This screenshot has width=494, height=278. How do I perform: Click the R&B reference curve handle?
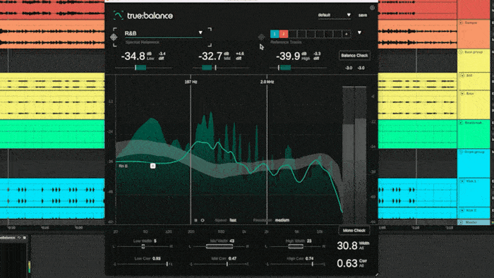point(153,166)
